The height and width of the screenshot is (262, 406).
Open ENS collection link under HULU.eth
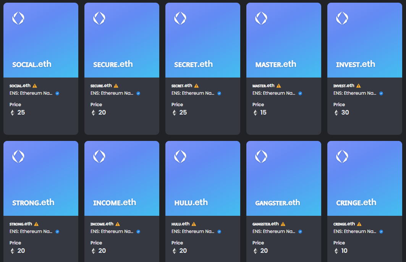pos(193,231)
